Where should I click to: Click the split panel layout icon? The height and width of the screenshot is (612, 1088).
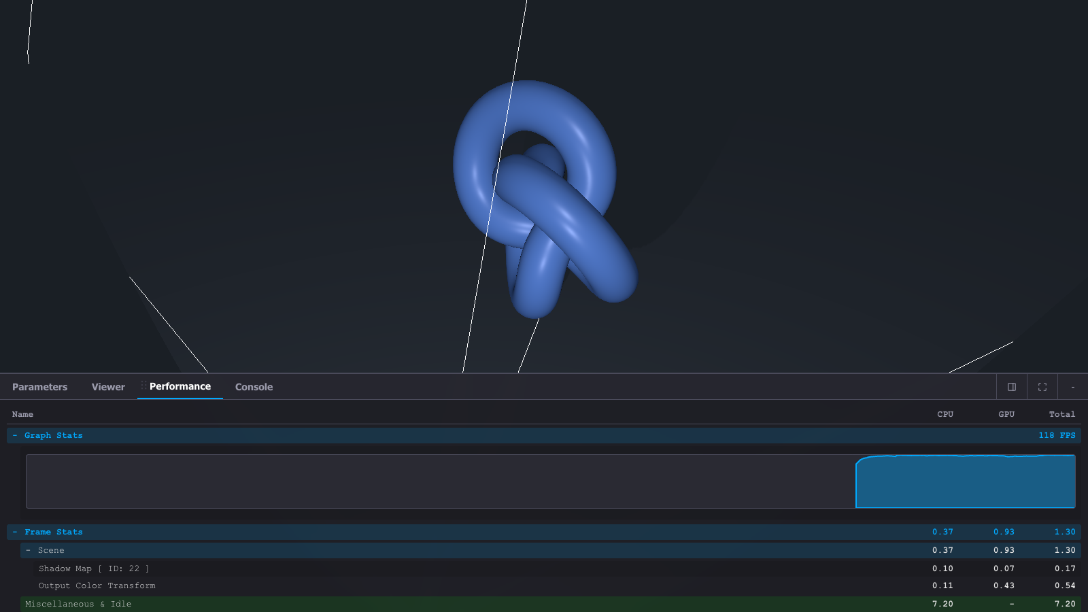pos(1012,387)
